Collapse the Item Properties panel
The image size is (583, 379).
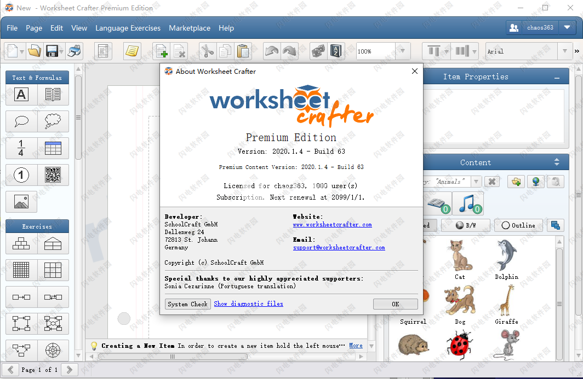[x=557, y=78]
